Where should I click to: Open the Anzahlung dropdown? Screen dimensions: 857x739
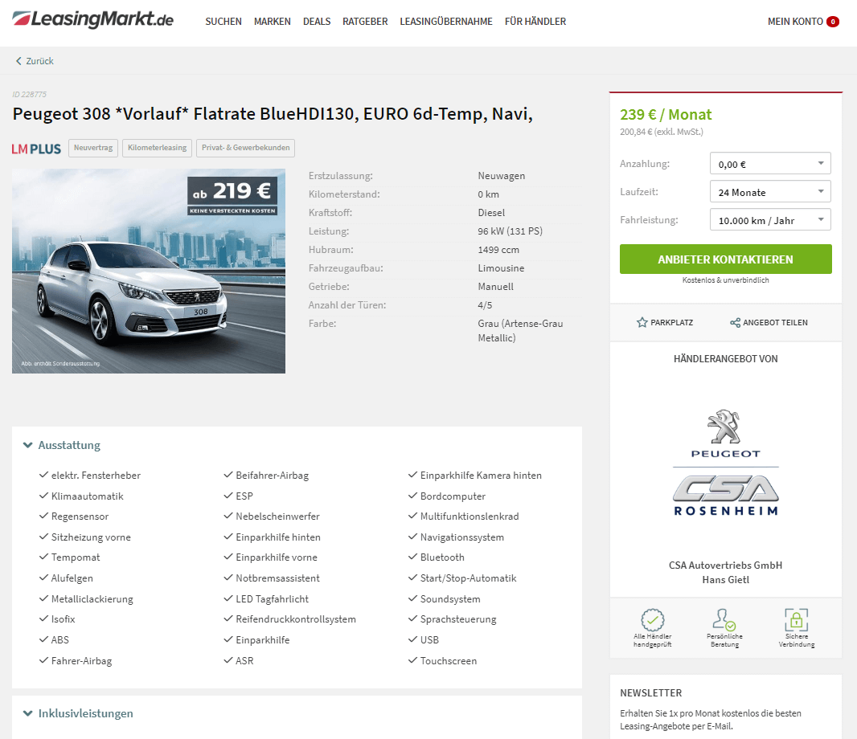(x=770, y=163)
